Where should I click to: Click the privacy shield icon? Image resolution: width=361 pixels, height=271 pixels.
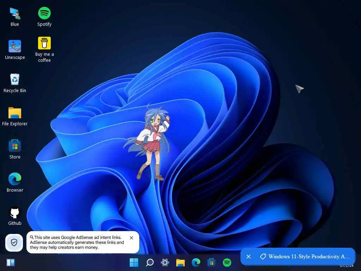pyautogui.click(x=14, y=242)
